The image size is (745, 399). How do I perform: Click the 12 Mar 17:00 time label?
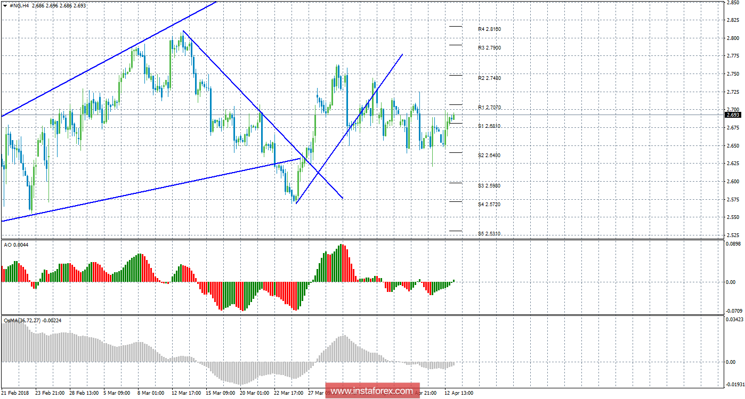coord(186,393)
